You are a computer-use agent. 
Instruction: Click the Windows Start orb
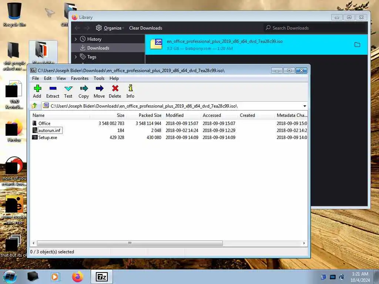[x=10, y=277]
